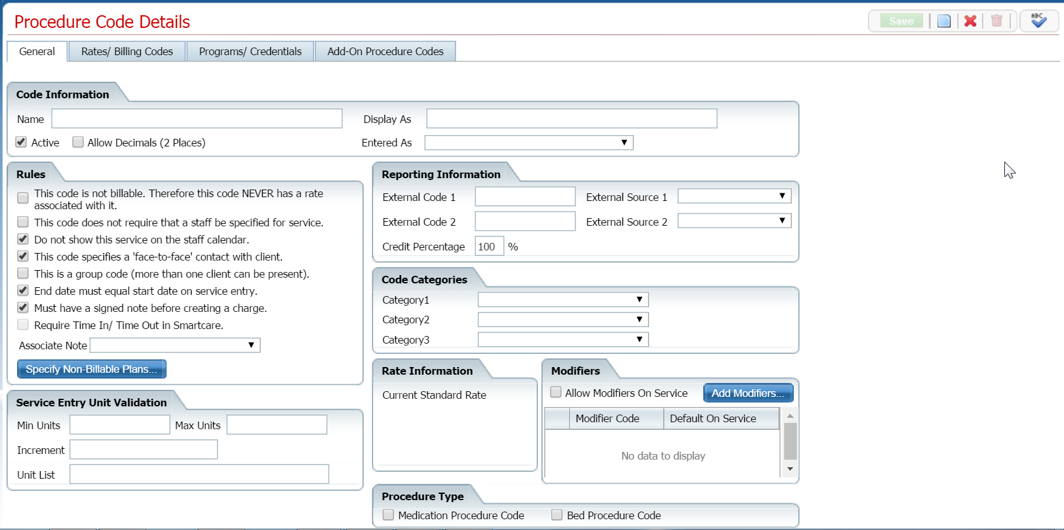Click the Add Modifiers button

pyautogui.click(x=748, y=393)
